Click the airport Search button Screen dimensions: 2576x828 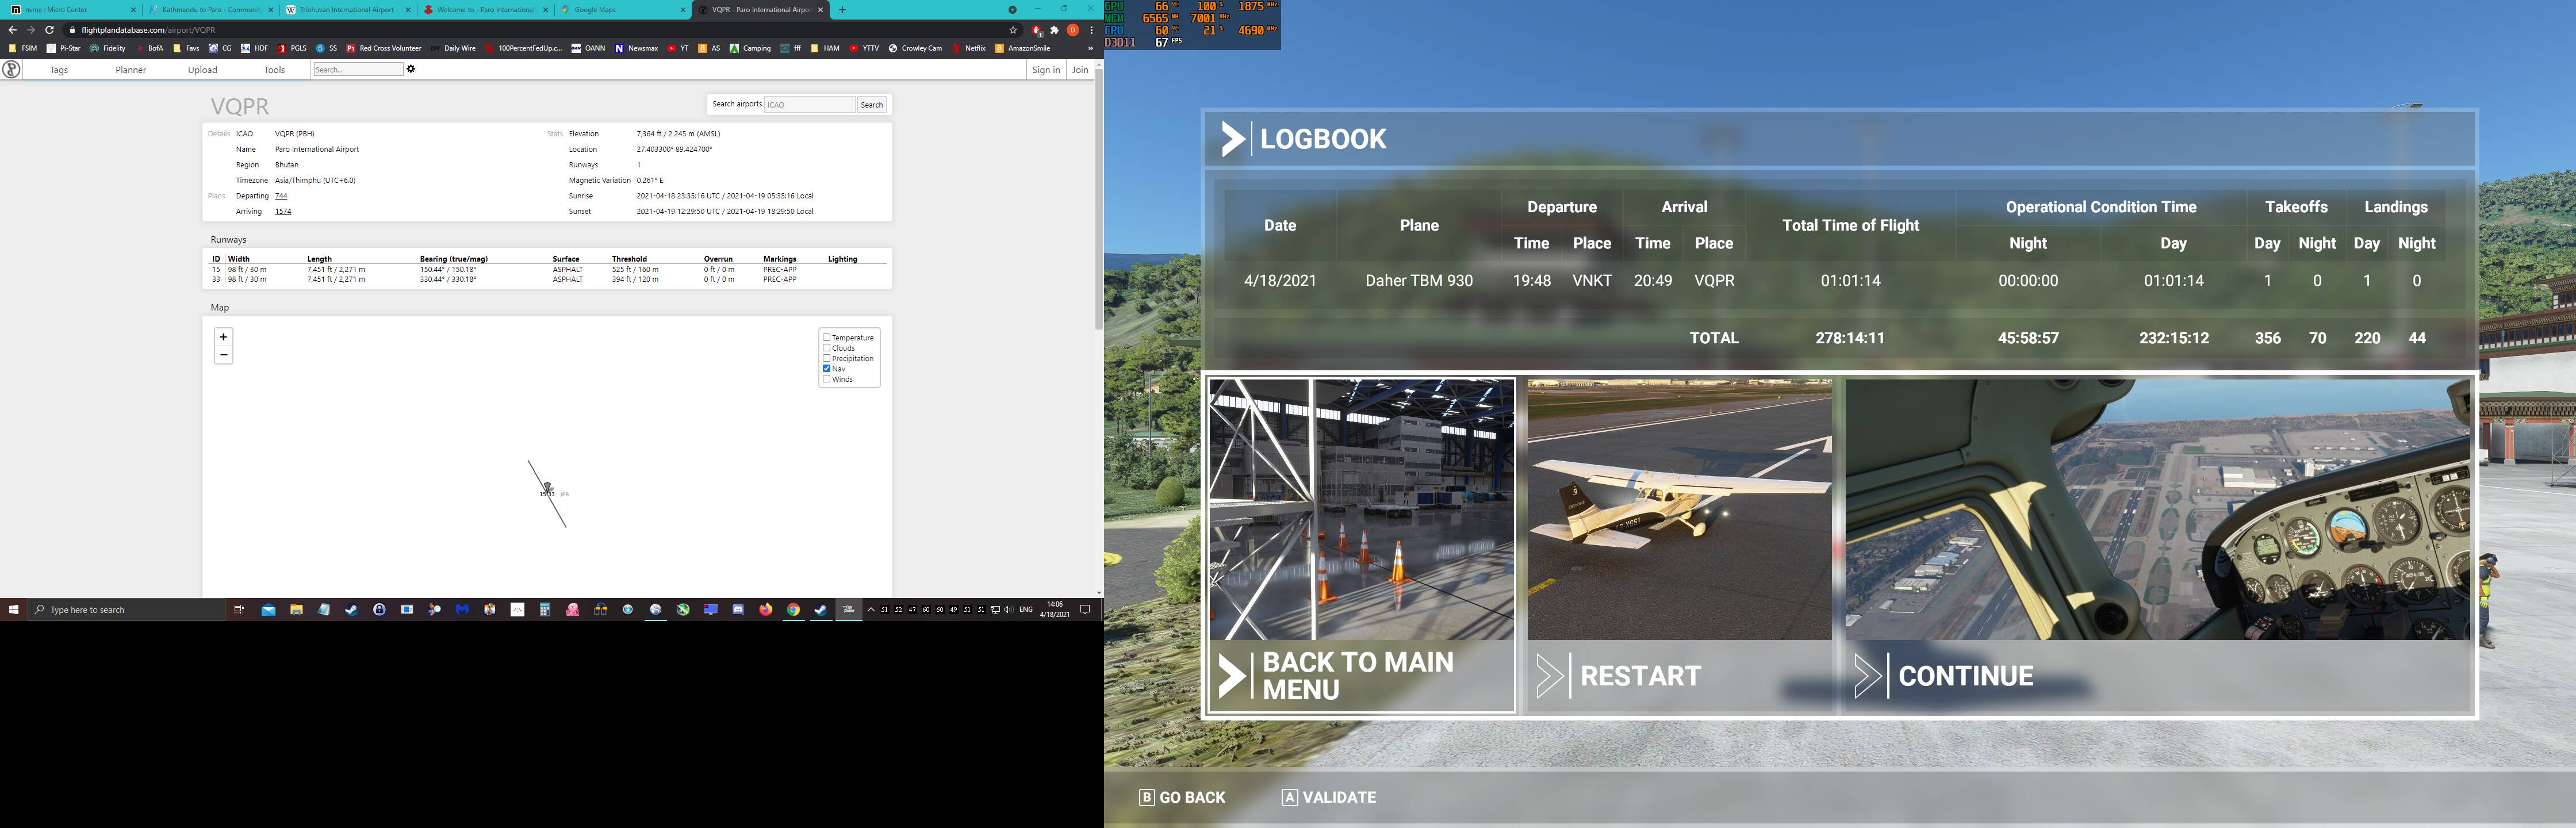[x=872, y=105]
